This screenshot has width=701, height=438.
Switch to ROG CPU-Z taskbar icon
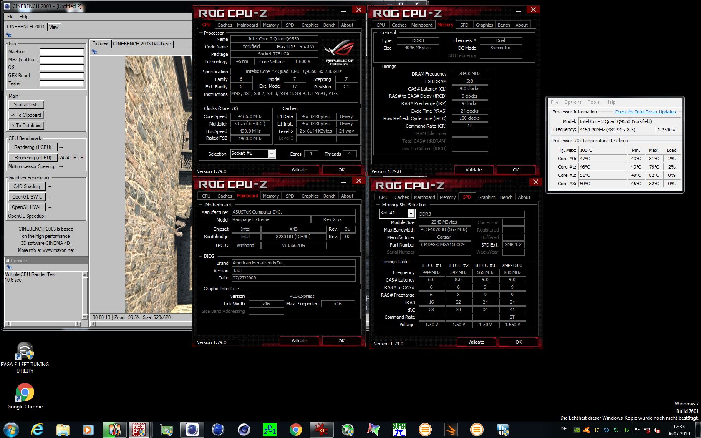139,430
